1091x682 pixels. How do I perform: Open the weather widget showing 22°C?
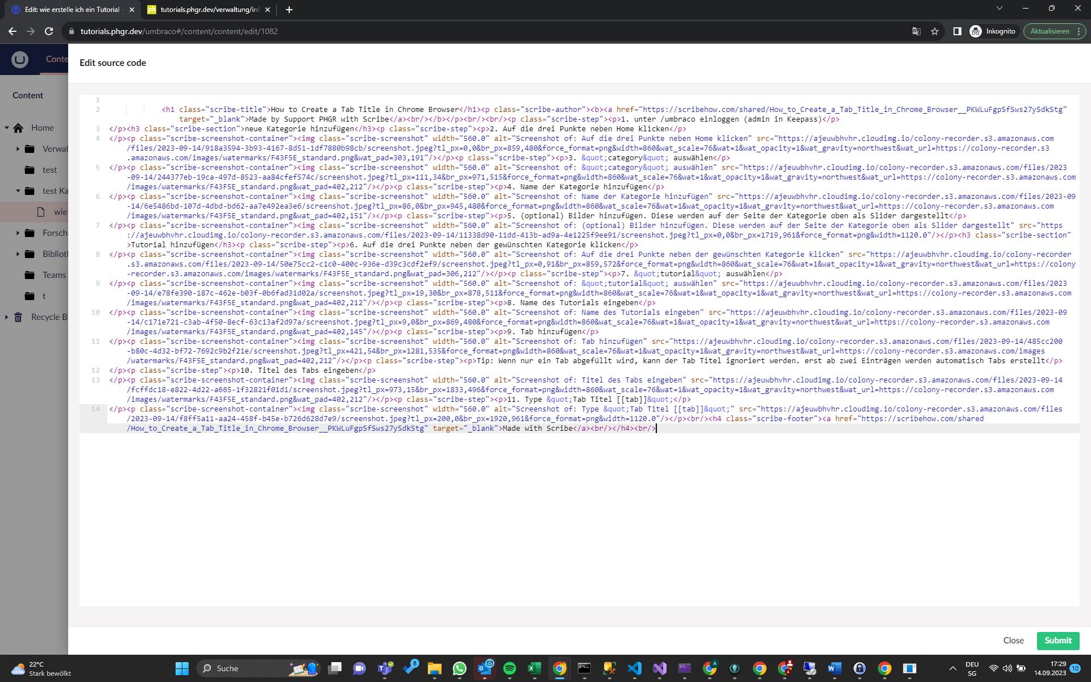pos(41,668)
